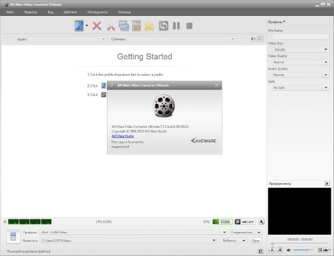Open the Инструменты menu

coord(98,12)
